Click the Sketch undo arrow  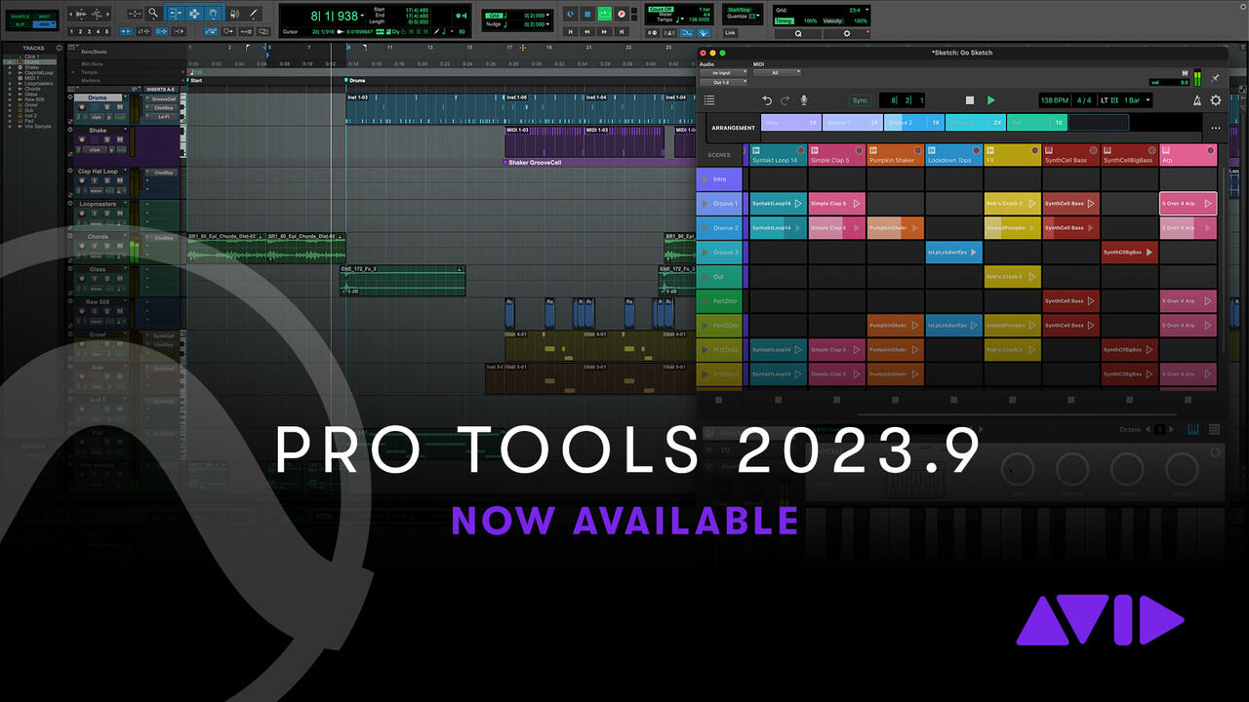tap(767, 100)
